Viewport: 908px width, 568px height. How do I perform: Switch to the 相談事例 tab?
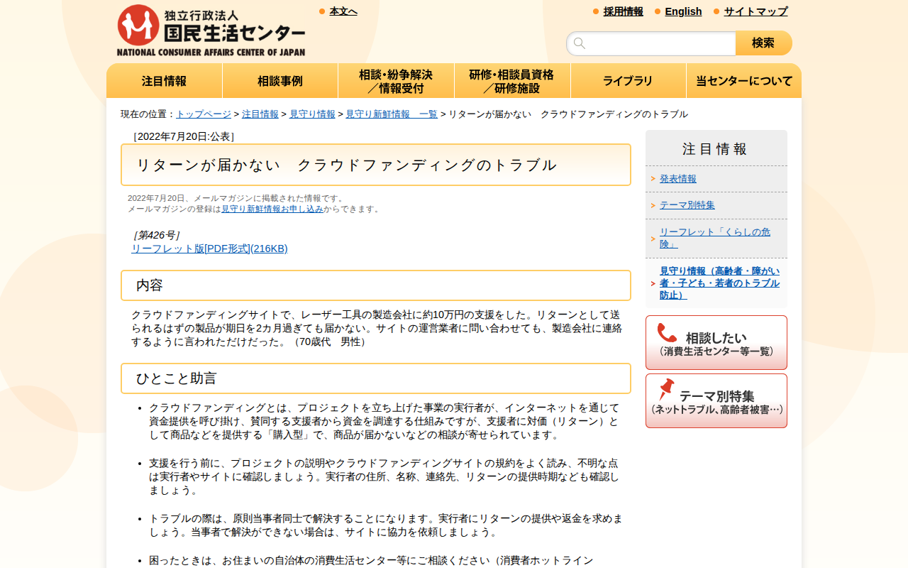(280, 80)
